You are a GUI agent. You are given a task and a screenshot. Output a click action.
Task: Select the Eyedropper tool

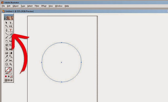pyautogui.click(x=6, y=56)
